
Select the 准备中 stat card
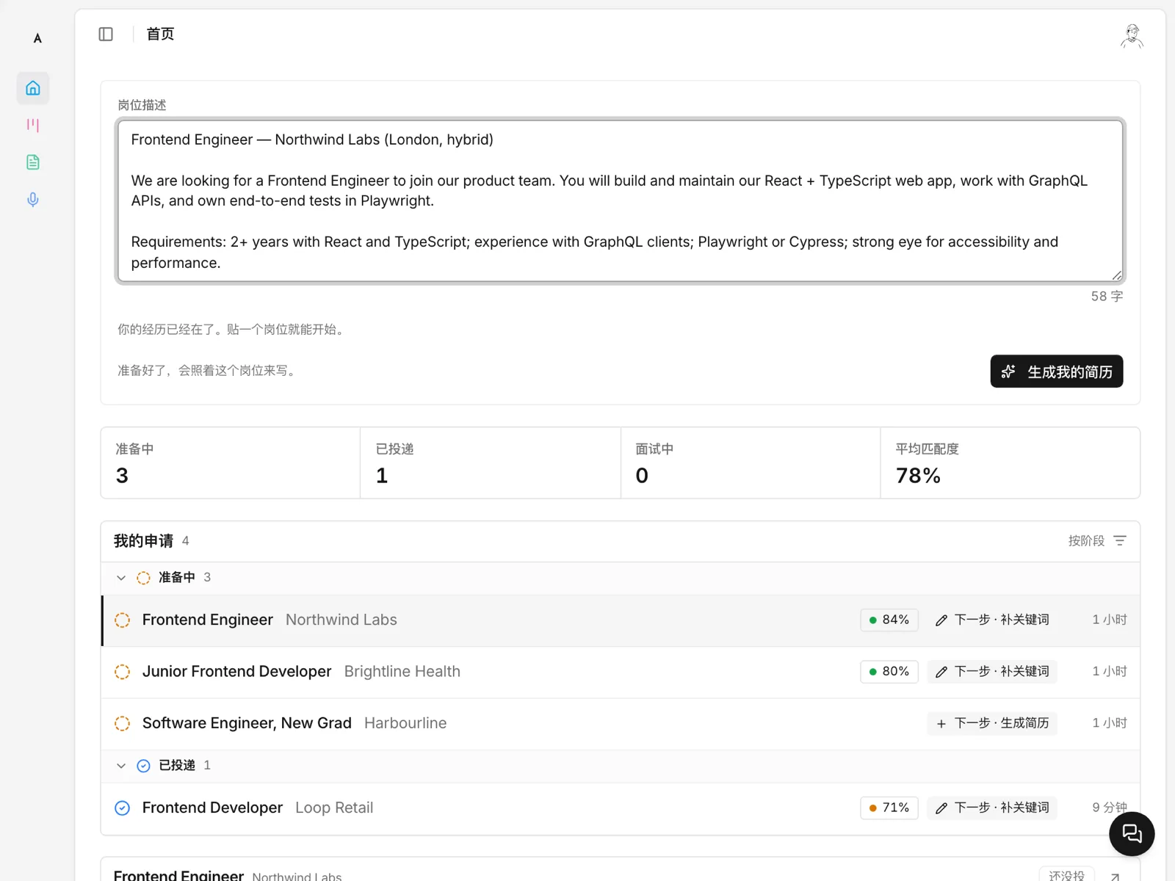pos(231,463)
